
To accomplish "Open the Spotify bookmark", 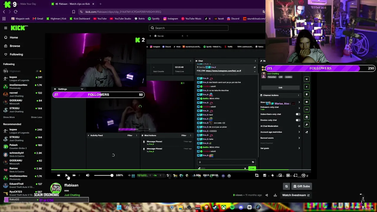I will [154, 19].
